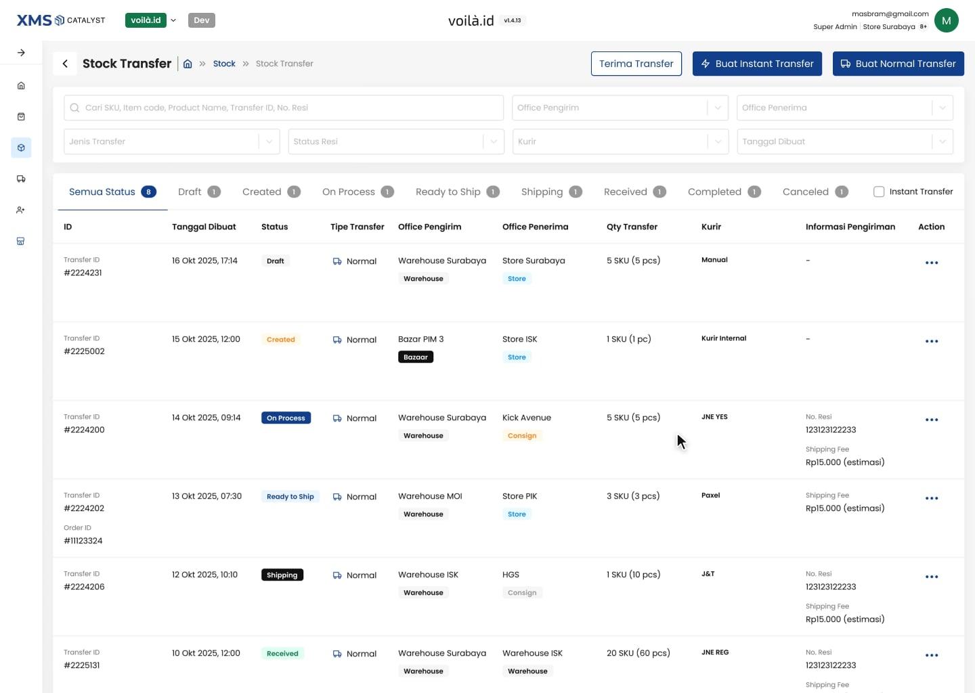975x693 pixels.
Task: Click transfer ID #2224200
Action: point(84,430)
